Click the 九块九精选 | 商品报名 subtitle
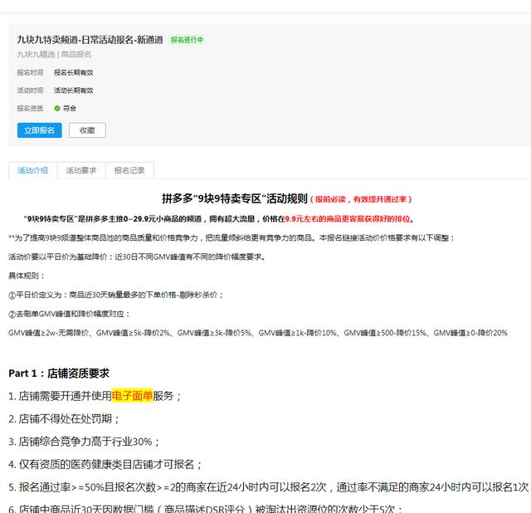Screen dimensions: 531x513 [54, 54]
